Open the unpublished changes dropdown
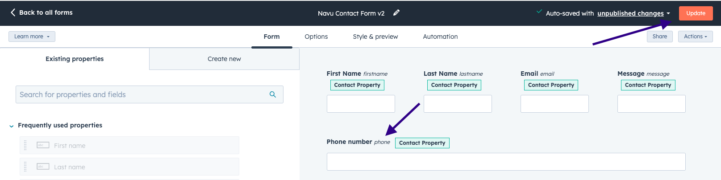This screenshot has height=180, width=721. (x=633, y=13)
